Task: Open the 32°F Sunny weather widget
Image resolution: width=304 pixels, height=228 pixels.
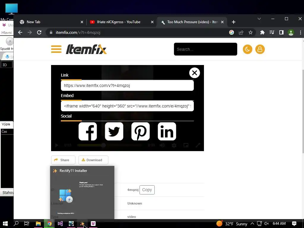Action: pos(232,224)
